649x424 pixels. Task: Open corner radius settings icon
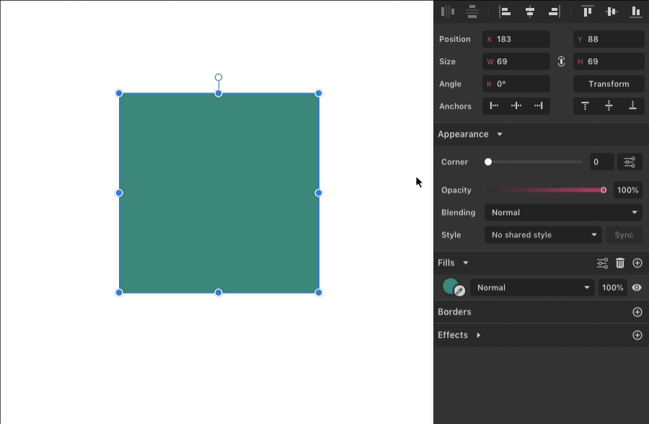pos(630,162)
